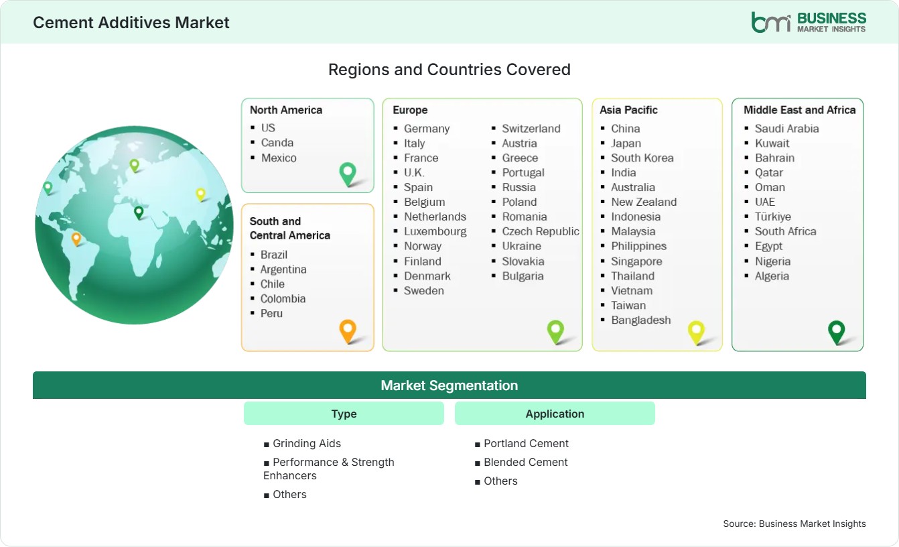899x547 pixels.
Task: Click the orange pin in South and Central America card
Action: click(x=348, y=332)
